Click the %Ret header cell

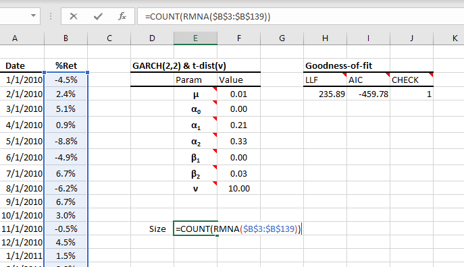[66, 65]
